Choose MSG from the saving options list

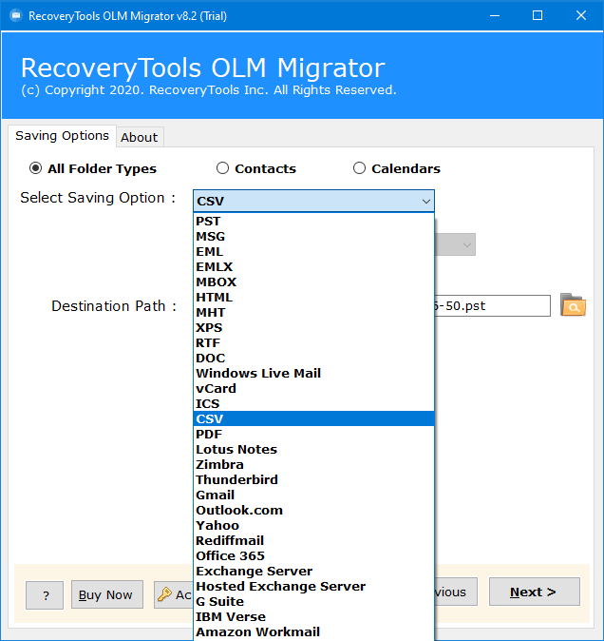(313, 236)
